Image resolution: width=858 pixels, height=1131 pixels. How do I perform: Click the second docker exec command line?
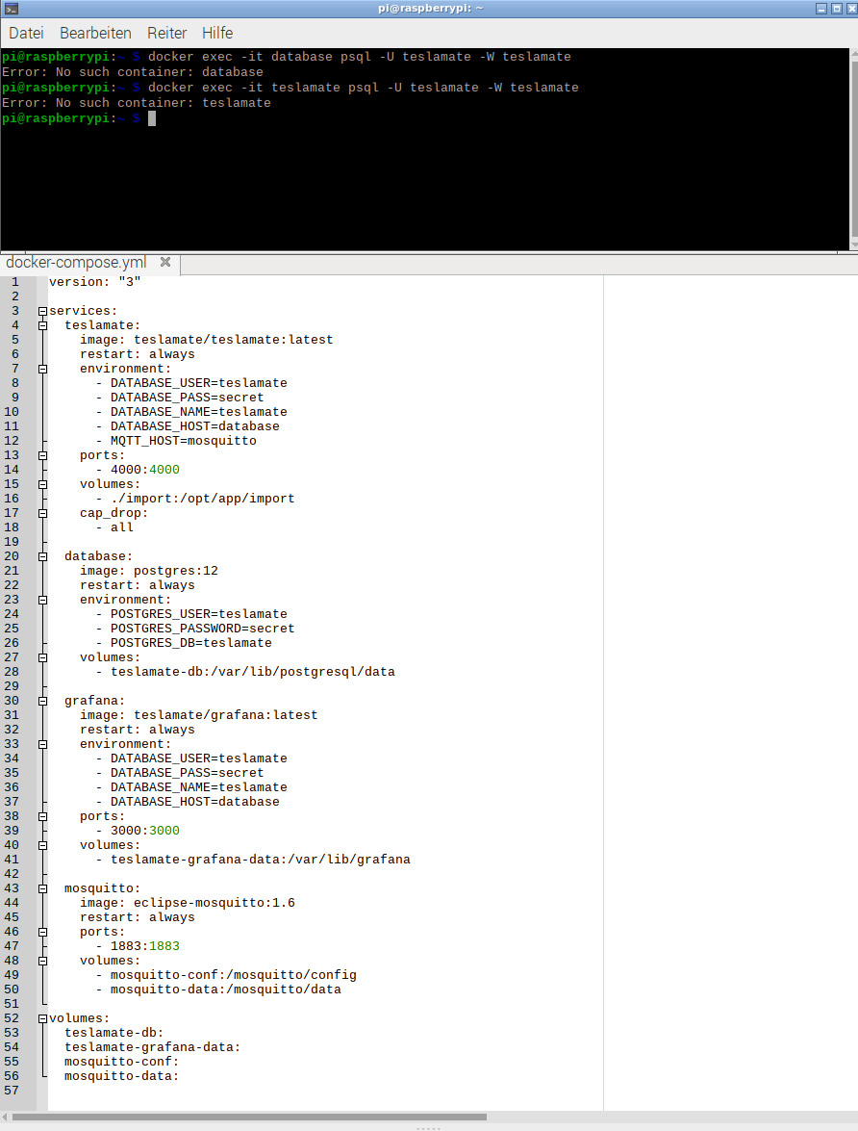coord(364,88)
